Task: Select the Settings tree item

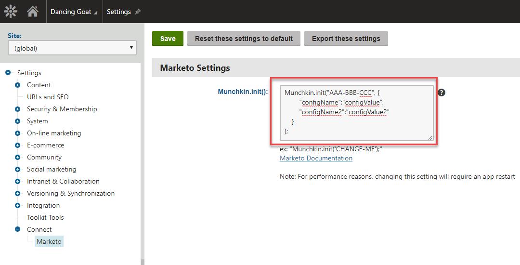Action: 29,73
